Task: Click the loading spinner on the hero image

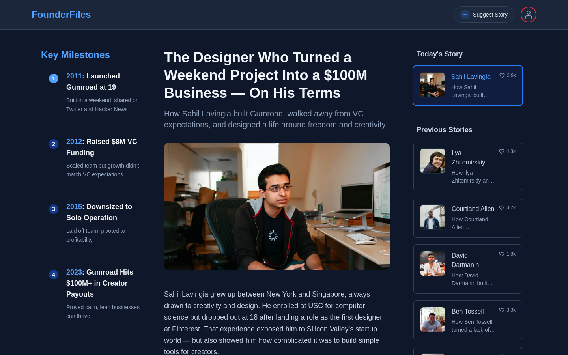Action: 273,235
